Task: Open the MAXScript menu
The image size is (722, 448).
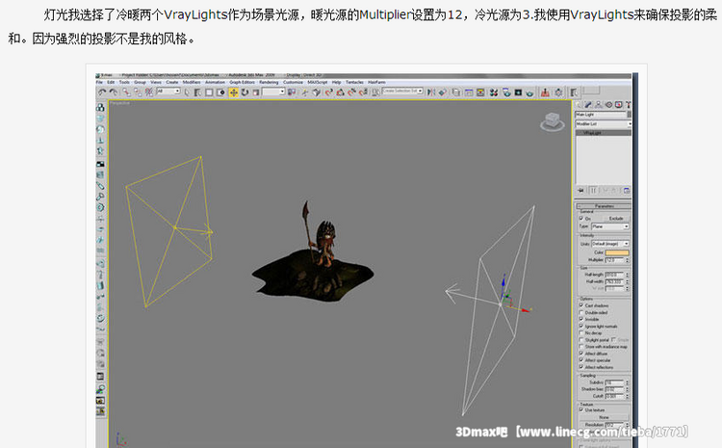Action: [x=318, y=82]
